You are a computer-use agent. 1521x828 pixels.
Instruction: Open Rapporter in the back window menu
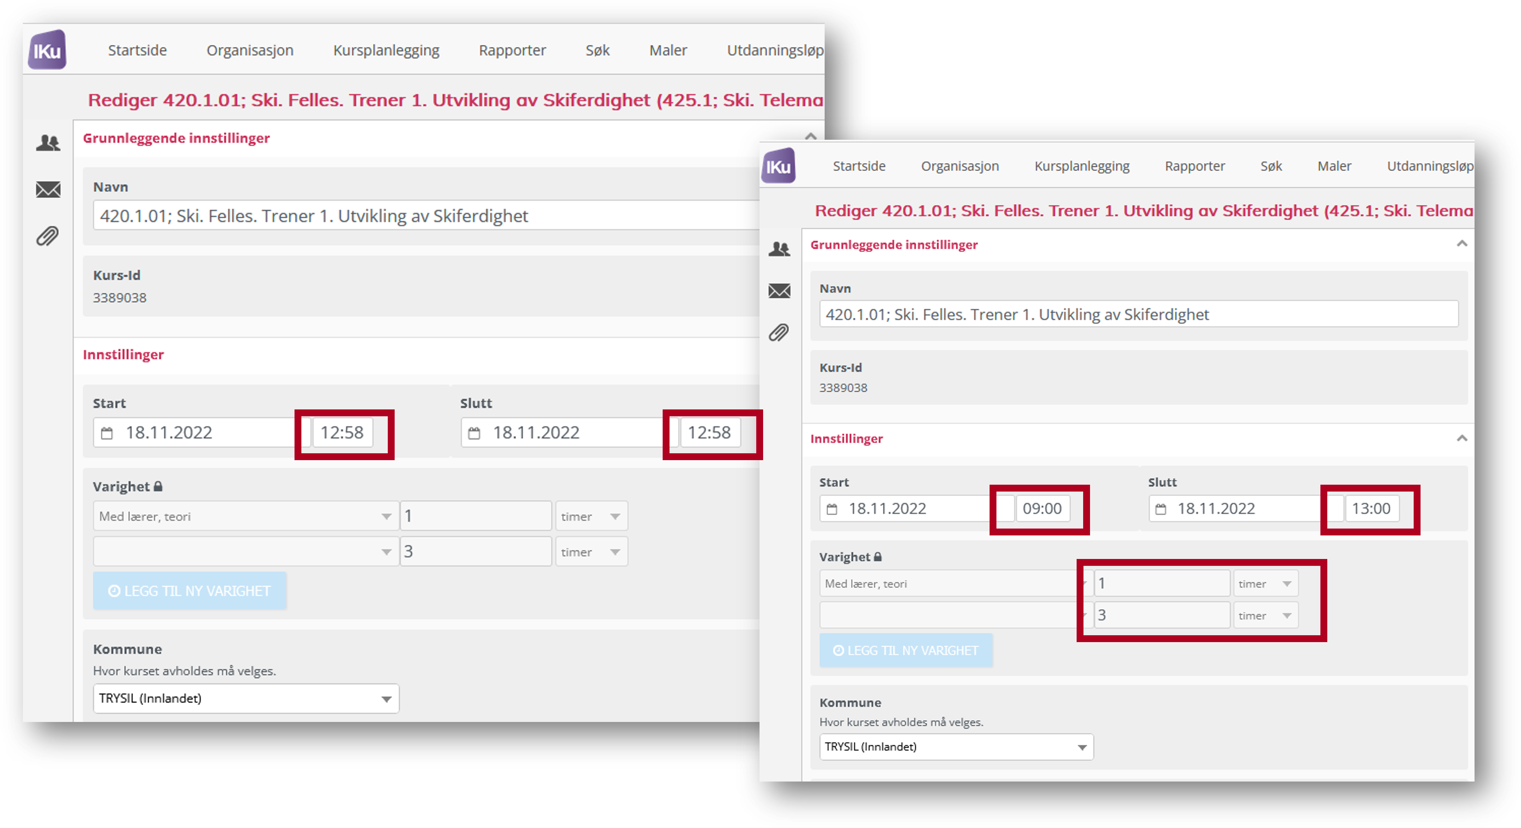(512, 50)
